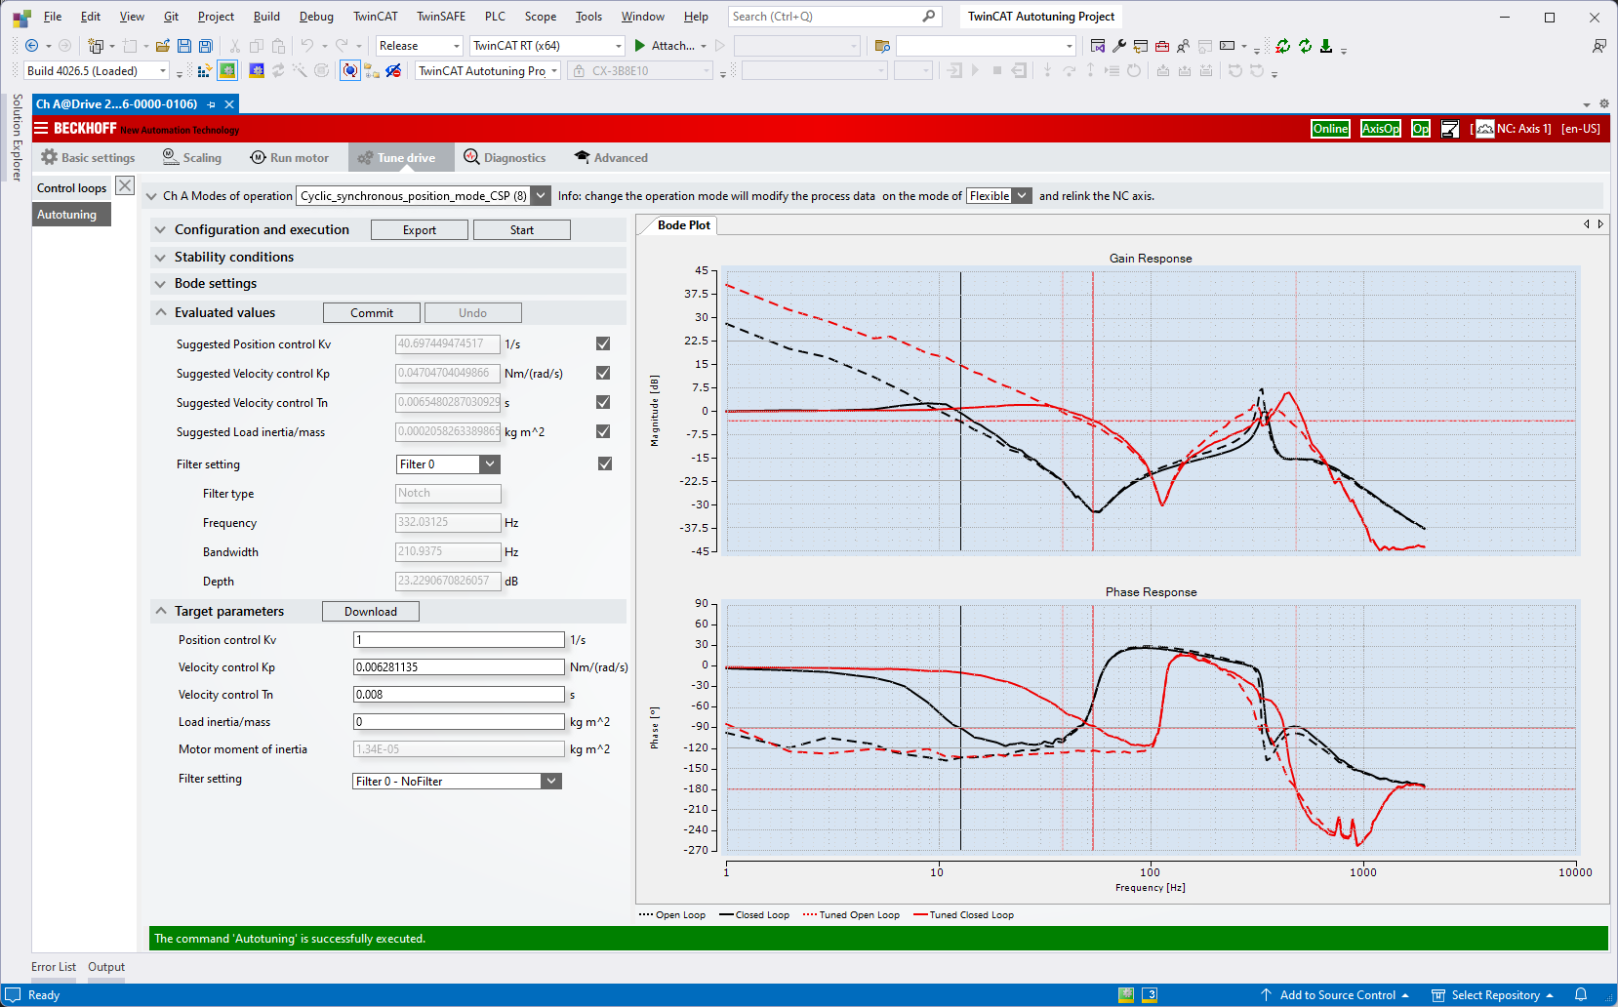Click the green Start play arrow

pyautogui.click(x=640, y=46)
